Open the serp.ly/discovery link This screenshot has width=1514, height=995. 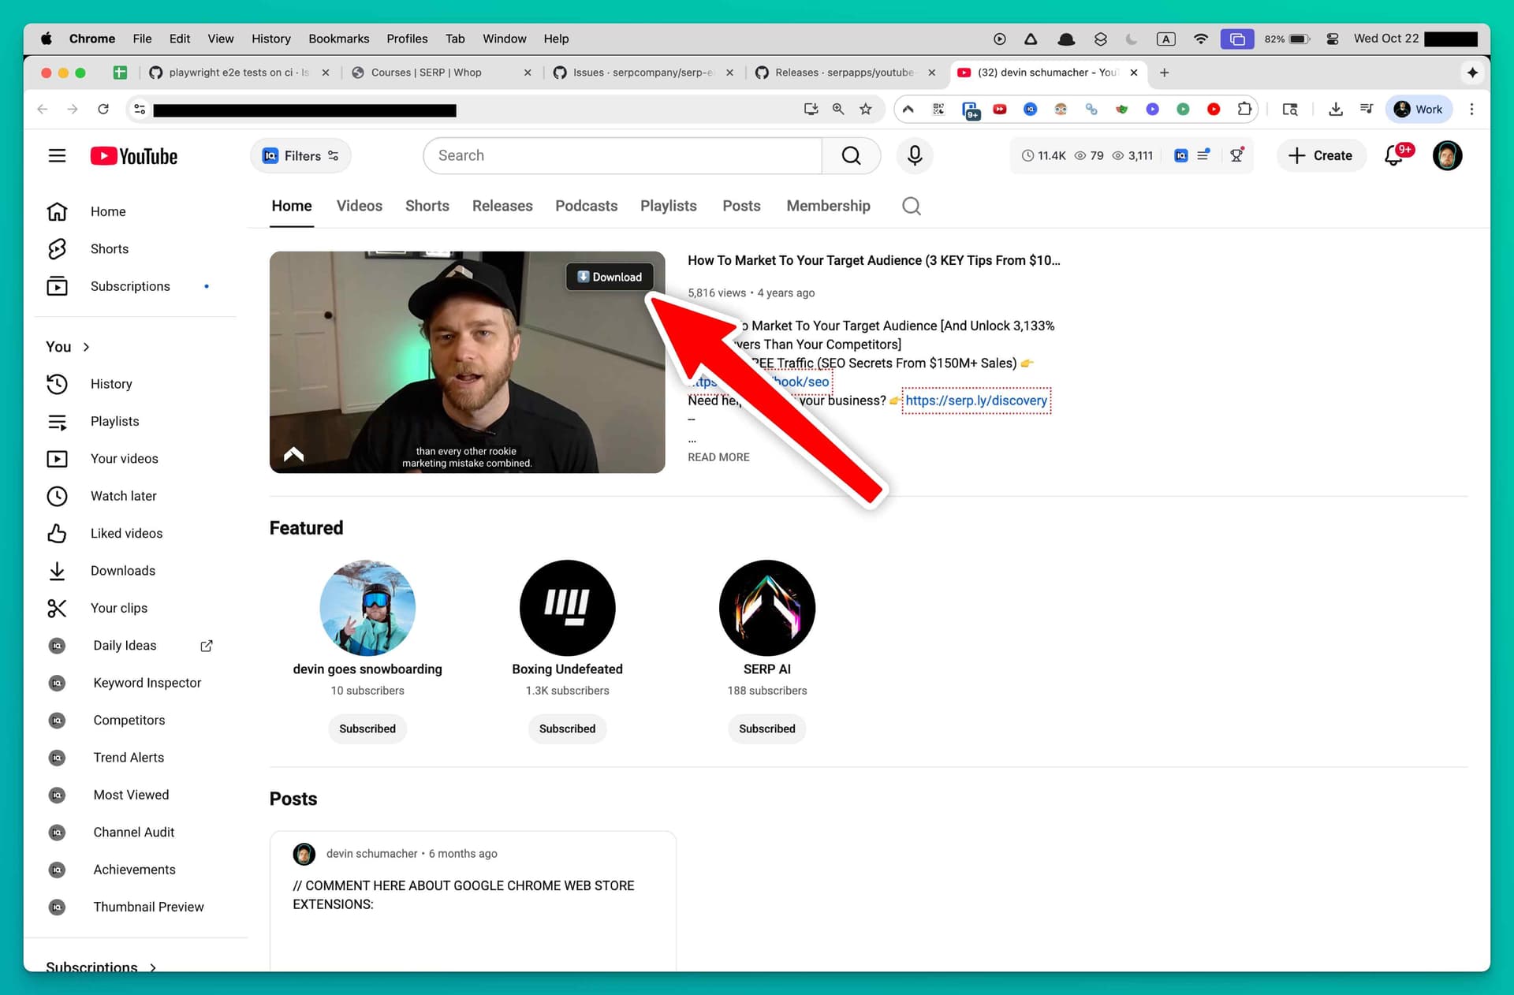pos(976,401)
